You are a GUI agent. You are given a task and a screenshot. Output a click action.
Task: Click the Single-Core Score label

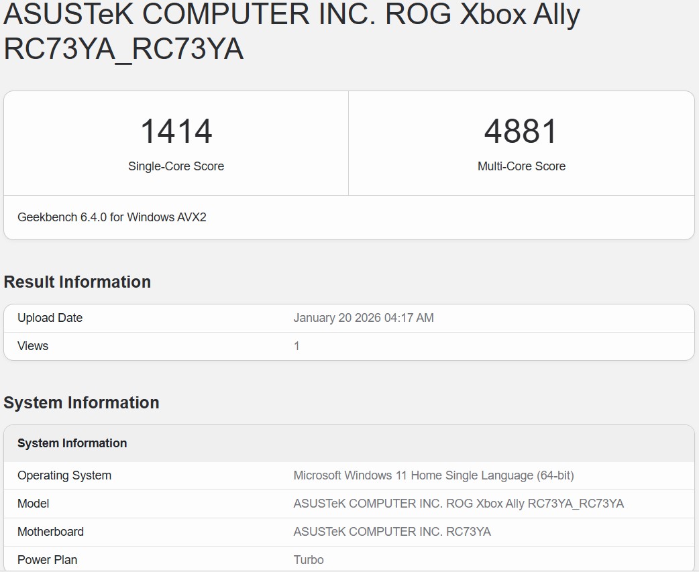[176, 166]
